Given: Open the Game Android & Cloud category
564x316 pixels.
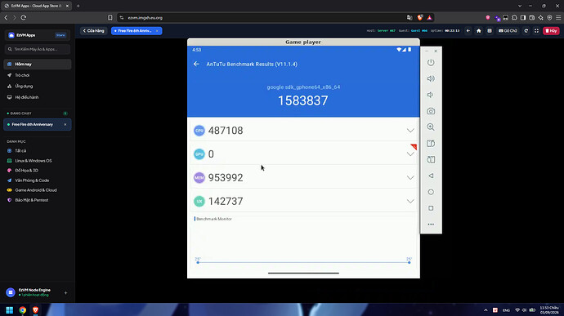Looking at the screenshot, I should pos(38,190).
